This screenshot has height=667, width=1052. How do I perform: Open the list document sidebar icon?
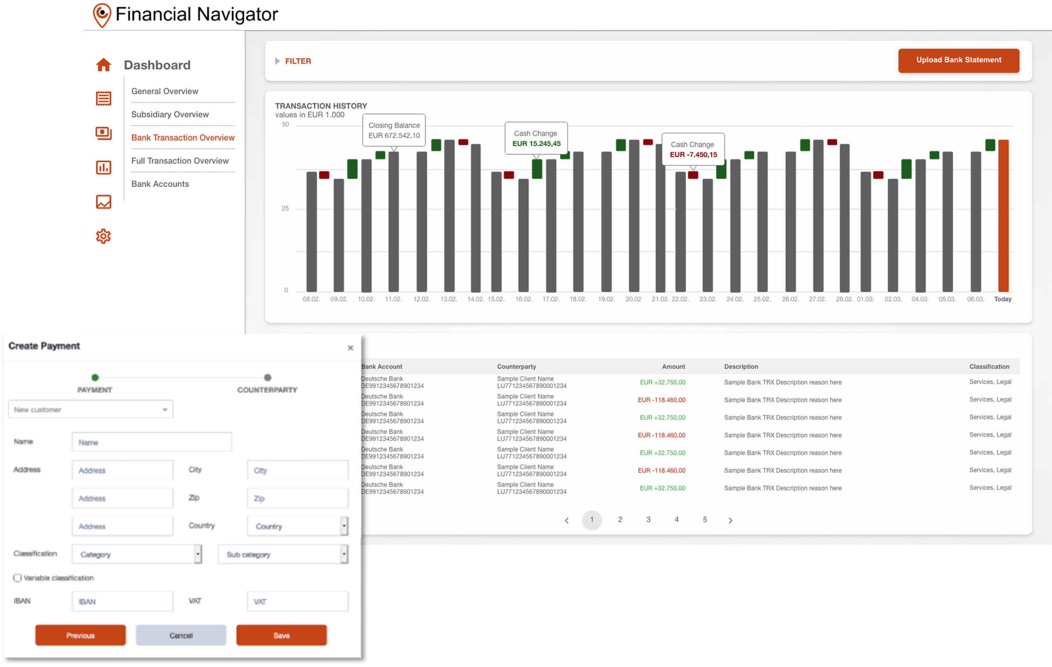(103, 99)
